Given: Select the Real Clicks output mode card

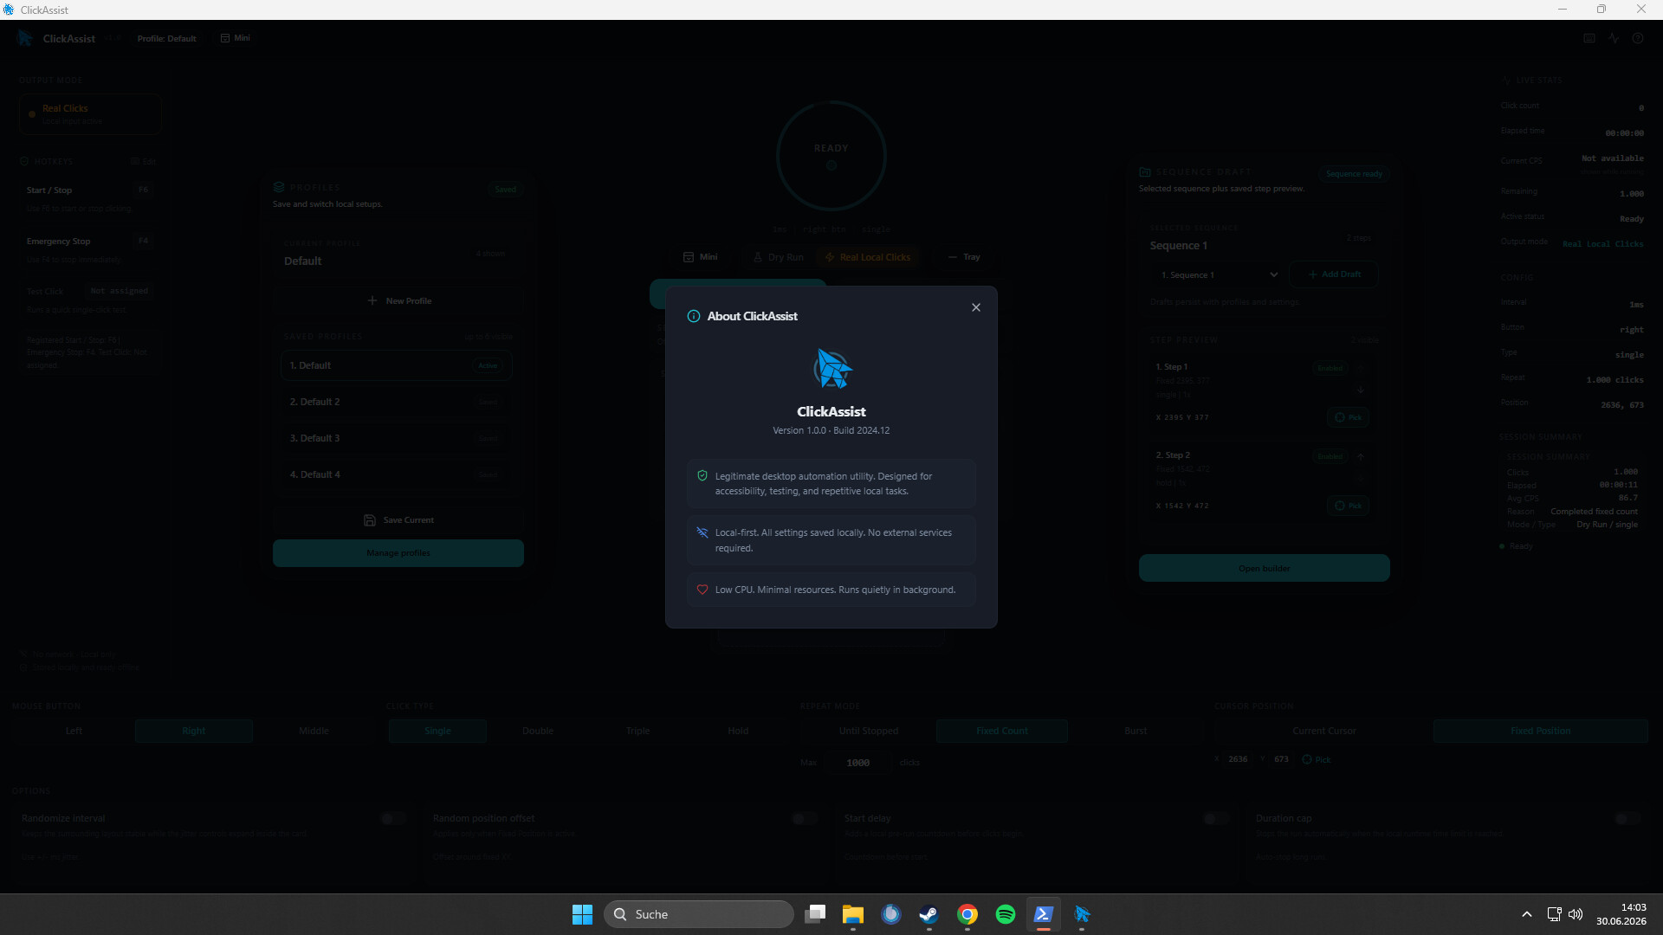Looking at the screenshot, I should (x=90, y=114).
